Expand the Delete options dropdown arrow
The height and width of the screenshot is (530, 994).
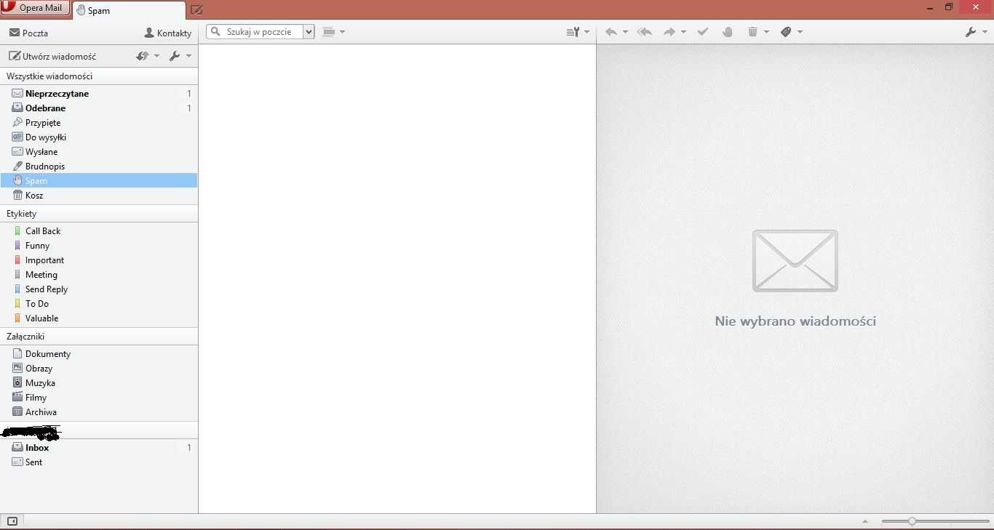(766, 32)
